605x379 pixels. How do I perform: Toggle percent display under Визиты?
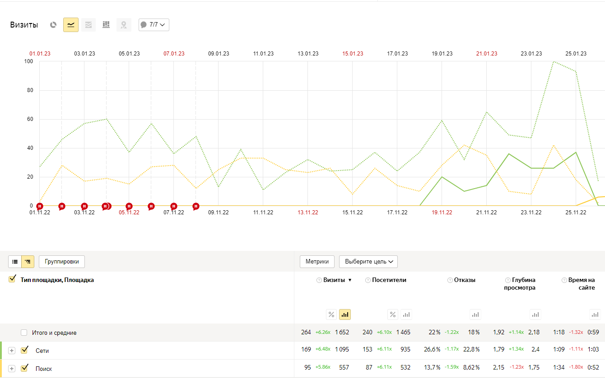[331, 314]
